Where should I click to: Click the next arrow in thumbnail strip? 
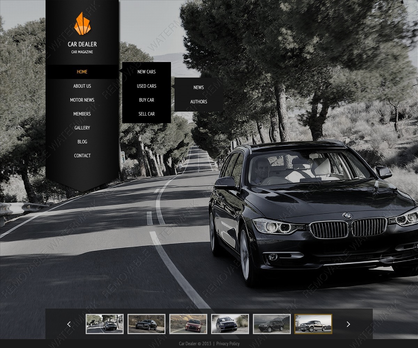348,324
